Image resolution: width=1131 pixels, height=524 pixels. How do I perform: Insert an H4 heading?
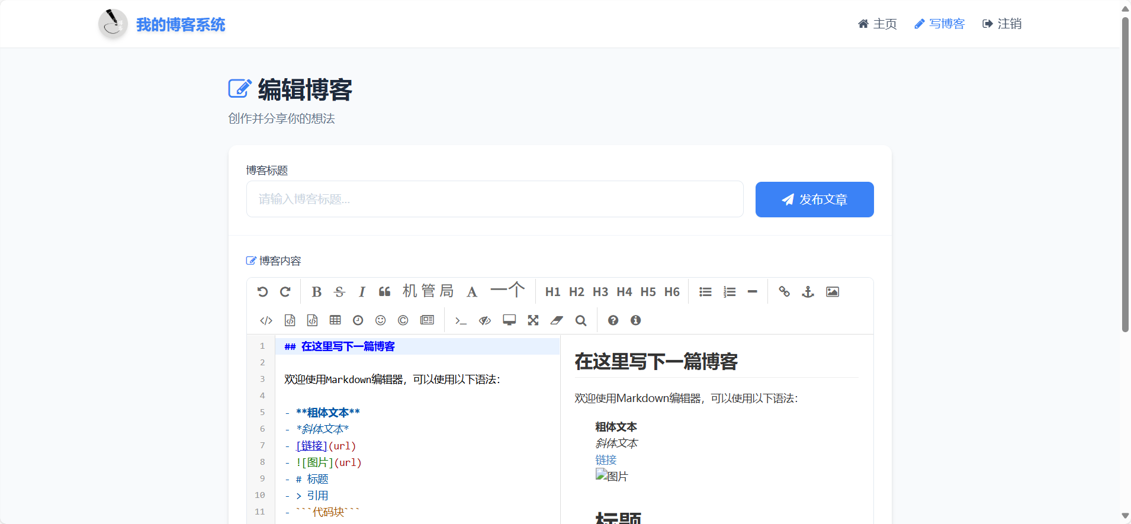[624, 292]
